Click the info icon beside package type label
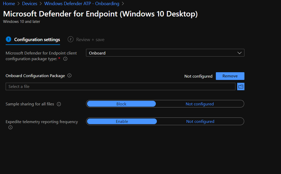Screen dimensions: 281x174 click(65, 59)
